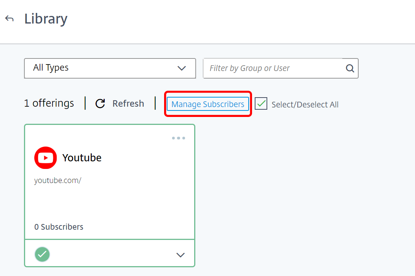The width and height of the screenshot is (415, 276).
Task: Open Manage Subscribers
Action: (208, 104)
